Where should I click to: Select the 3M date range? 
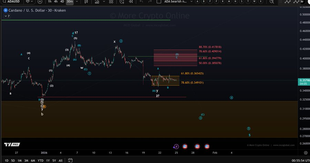click(x=26, y=161)
